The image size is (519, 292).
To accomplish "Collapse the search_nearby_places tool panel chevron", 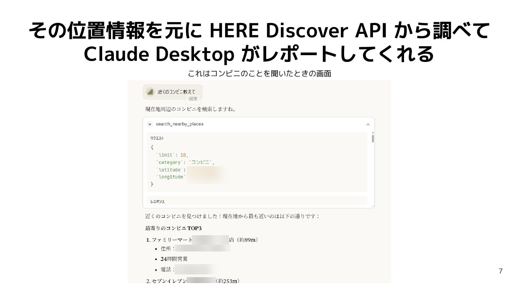I will pos(368,124).
